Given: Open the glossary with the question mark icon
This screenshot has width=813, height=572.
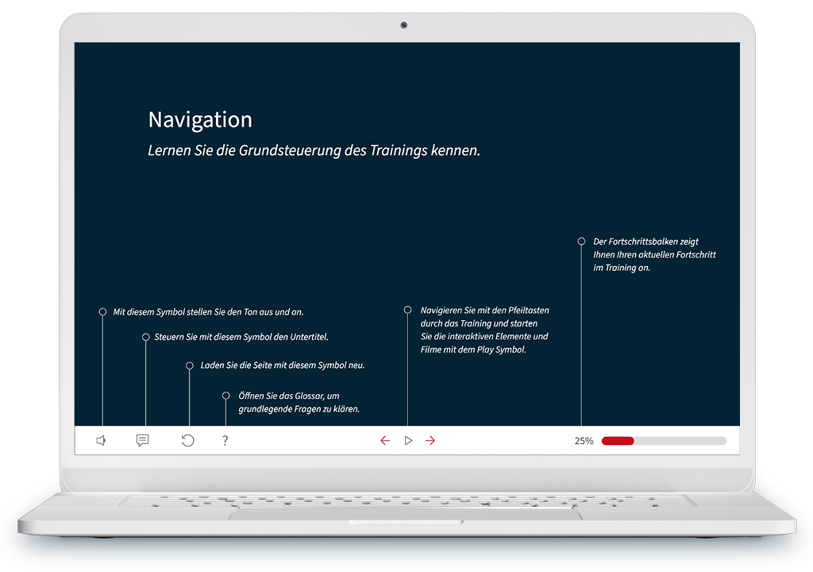Looking at the screenshot, I should tap(225, 439).
